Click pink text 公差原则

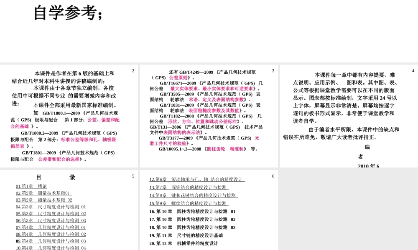(178, 77)
